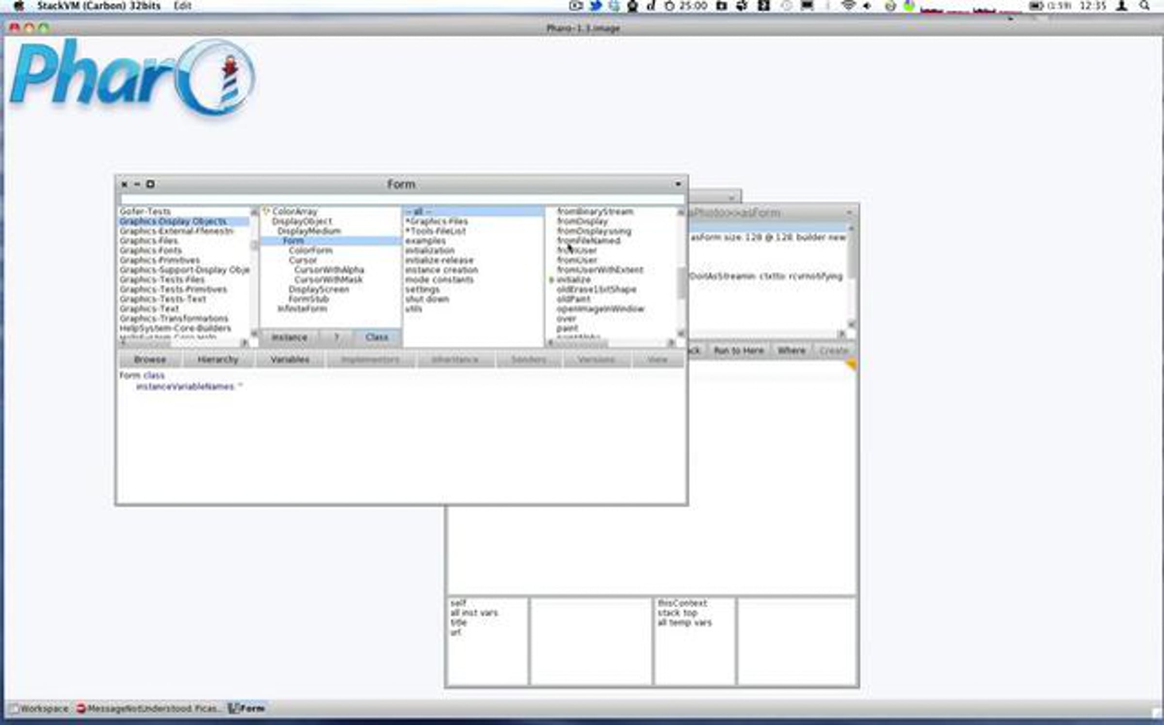This screenshot has width=1164, height=725.
Task: Switch to Instance side methods
Action: coord(289,337)
